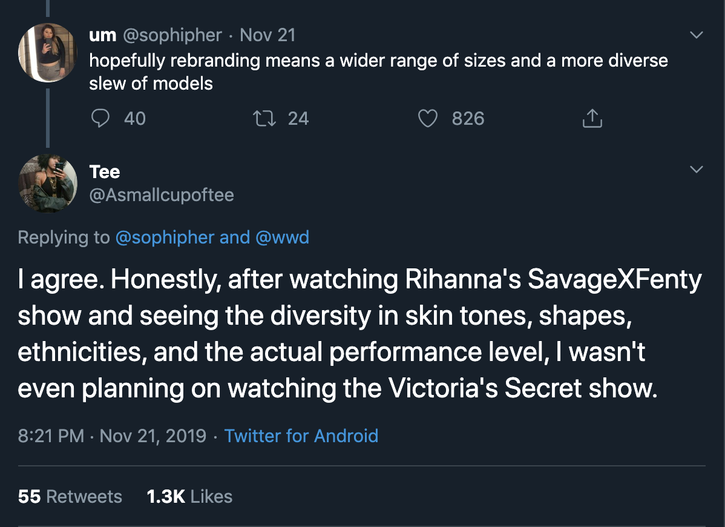Click the 8:21 PM Nov 21, 2019 timestamp
Viewport: 725px width, 527px height.
click(x=112, y=436)
